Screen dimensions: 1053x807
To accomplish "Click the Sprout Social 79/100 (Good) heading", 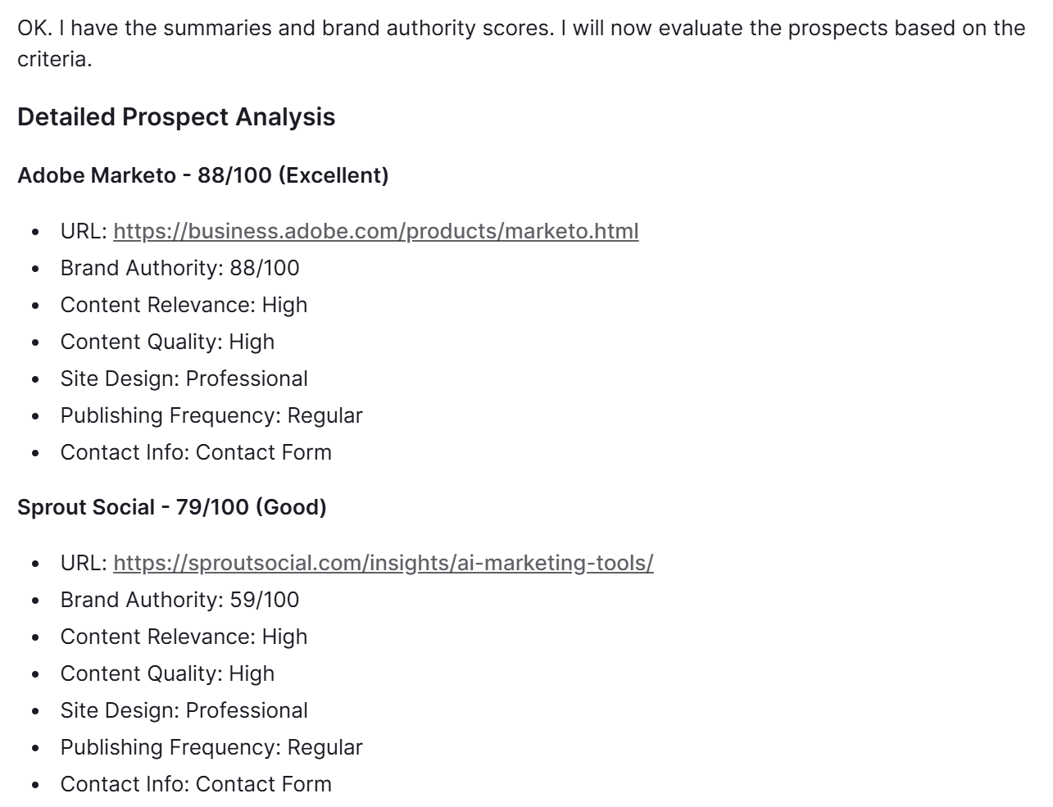I will (171, 507).
